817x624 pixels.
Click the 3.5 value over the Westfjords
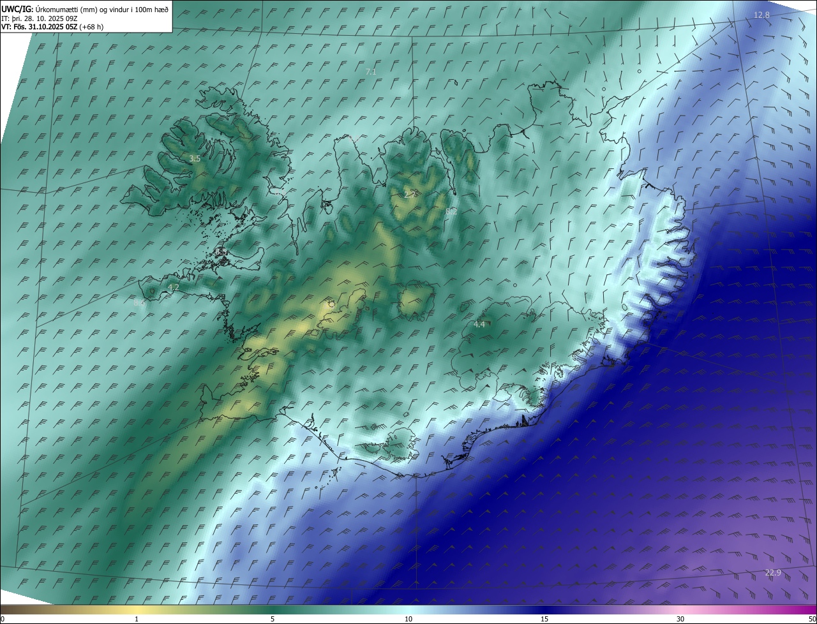coord(195,158)
